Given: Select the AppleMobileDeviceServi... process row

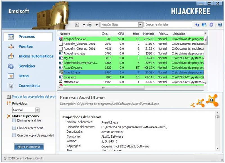Looking at the screenshot, I should click(131, 63).
